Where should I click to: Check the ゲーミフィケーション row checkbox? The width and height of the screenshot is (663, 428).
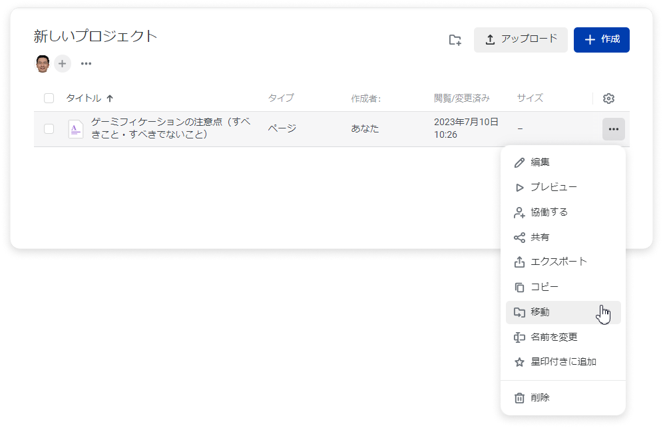click(49, 128)
